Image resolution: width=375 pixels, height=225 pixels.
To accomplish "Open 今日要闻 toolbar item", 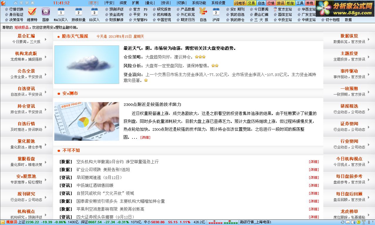I will pyautogui.click(x=259, y=9).
